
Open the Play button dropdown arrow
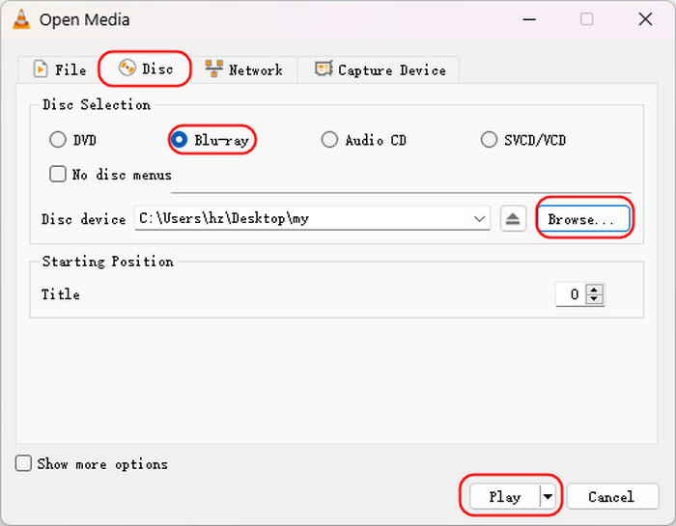[x=548, y=496]
